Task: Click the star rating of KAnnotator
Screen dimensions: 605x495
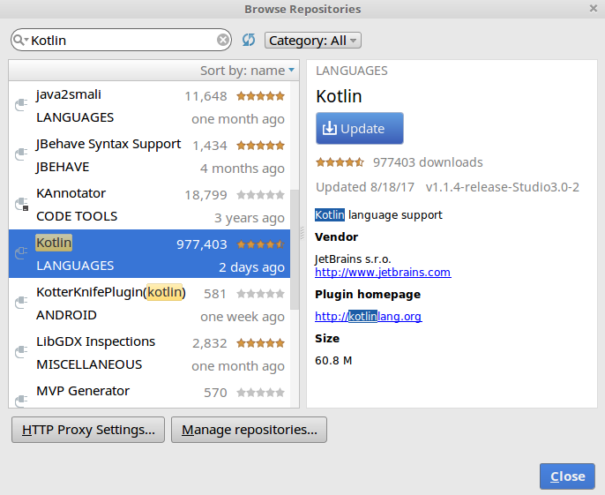Action: (x=260, y=195)
